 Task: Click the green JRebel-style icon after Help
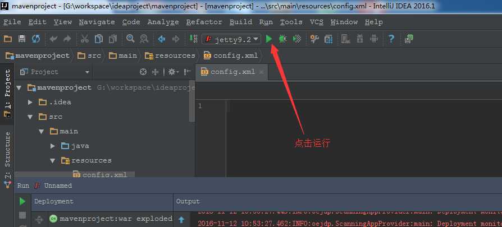pyautogui.click(x=409, y=39)
